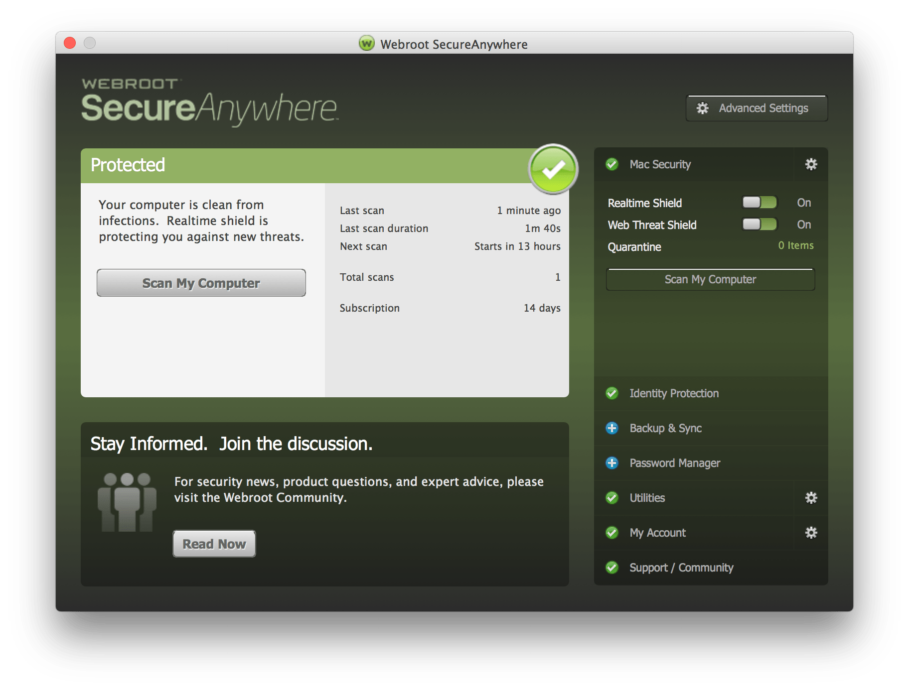Click the Web Threat Shield 'On' status text
The width and height of the screenshot is (909, 691).
pos(804,225)
